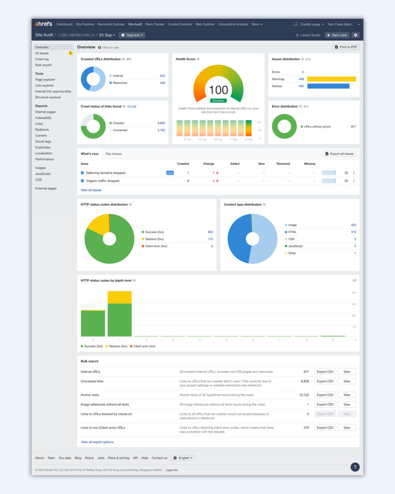395x494 pixels.
Task: Click Image count 423
Action: [354, 225]
